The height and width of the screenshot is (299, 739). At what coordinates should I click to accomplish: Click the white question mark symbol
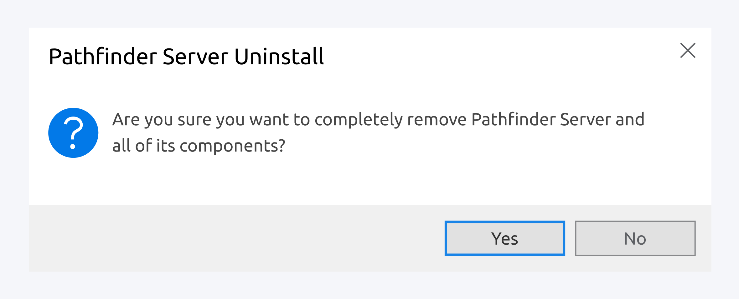point(74,131)
